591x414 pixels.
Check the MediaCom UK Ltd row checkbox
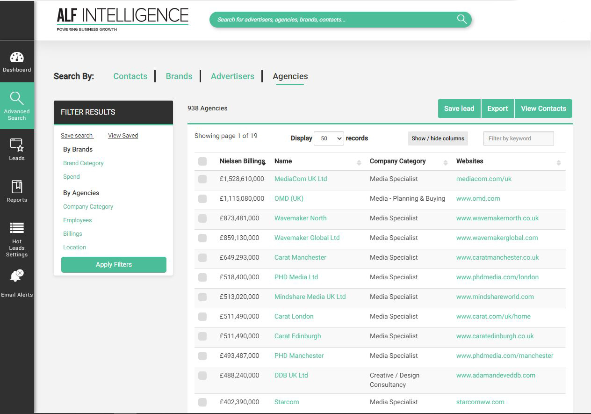pos(202,179)
